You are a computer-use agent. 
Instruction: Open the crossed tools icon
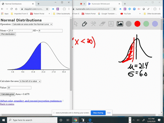93,24
